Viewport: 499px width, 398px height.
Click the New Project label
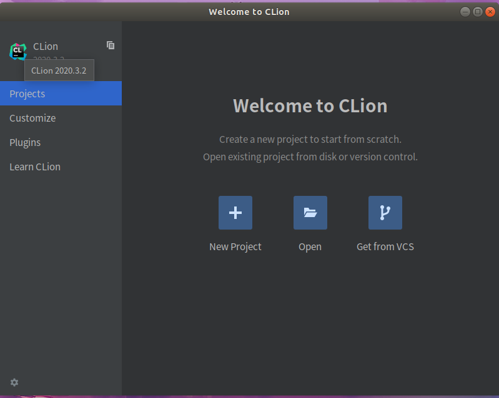(x=235, y=246)
